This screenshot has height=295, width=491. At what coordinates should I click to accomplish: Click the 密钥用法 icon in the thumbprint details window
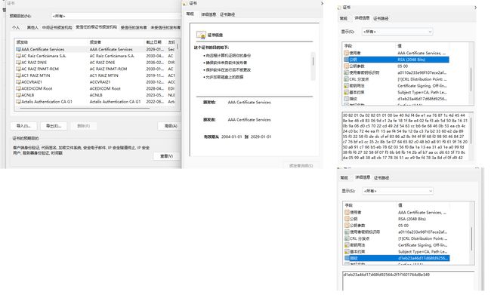[x=347, y=245]
